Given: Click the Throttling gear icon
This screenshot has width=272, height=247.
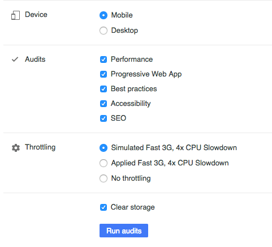Looking at the screenshot, I should click(16, 148).
